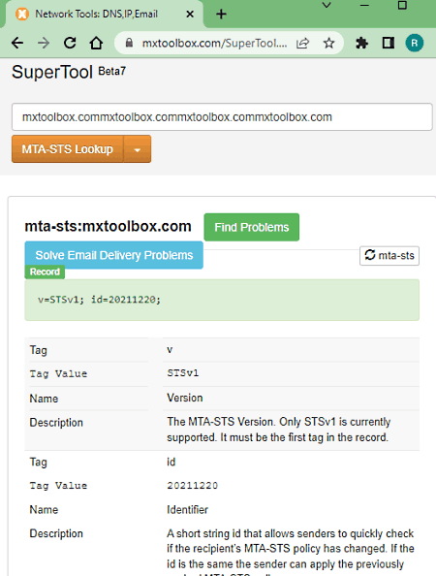The image size is (436, 576).
Task: Go back to the previous page
Action: (17, 43)
